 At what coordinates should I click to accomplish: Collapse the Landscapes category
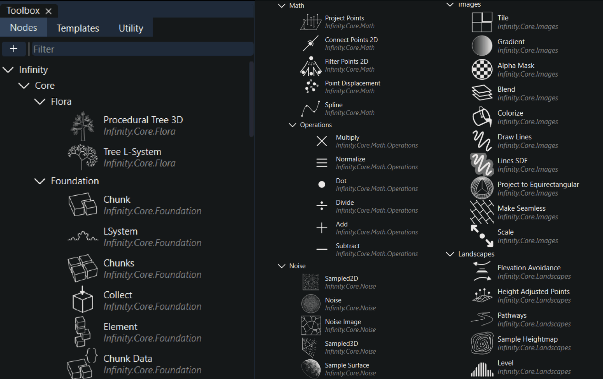click(x=450, y=254)
